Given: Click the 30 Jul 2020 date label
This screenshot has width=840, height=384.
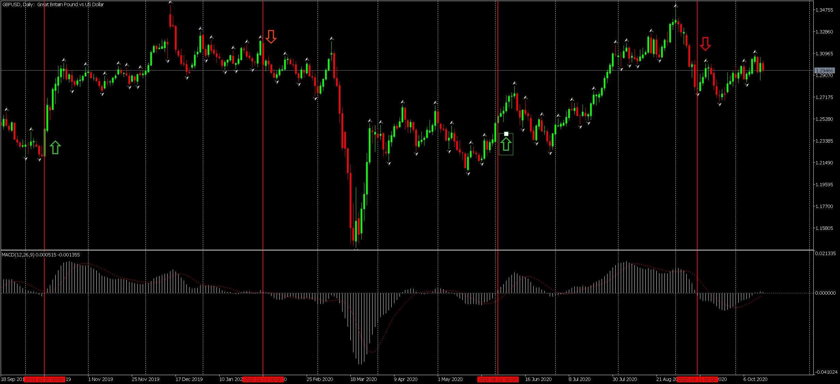Looking at the screenshot, I should click(x=625, y=379).
